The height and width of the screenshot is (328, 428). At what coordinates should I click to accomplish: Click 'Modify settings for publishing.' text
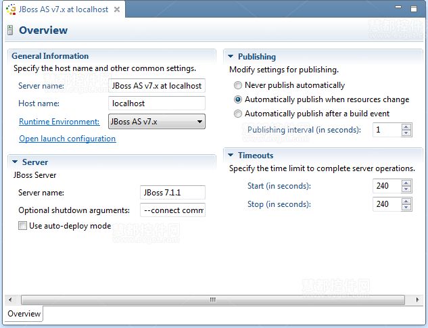point(284,70)
